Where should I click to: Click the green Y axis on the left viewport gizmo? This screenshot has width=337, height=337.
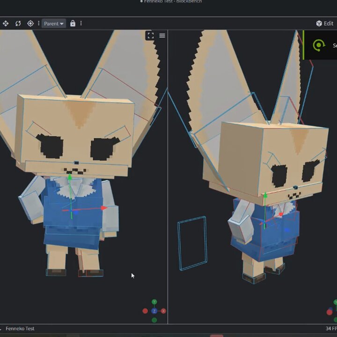tap(154, 302)
